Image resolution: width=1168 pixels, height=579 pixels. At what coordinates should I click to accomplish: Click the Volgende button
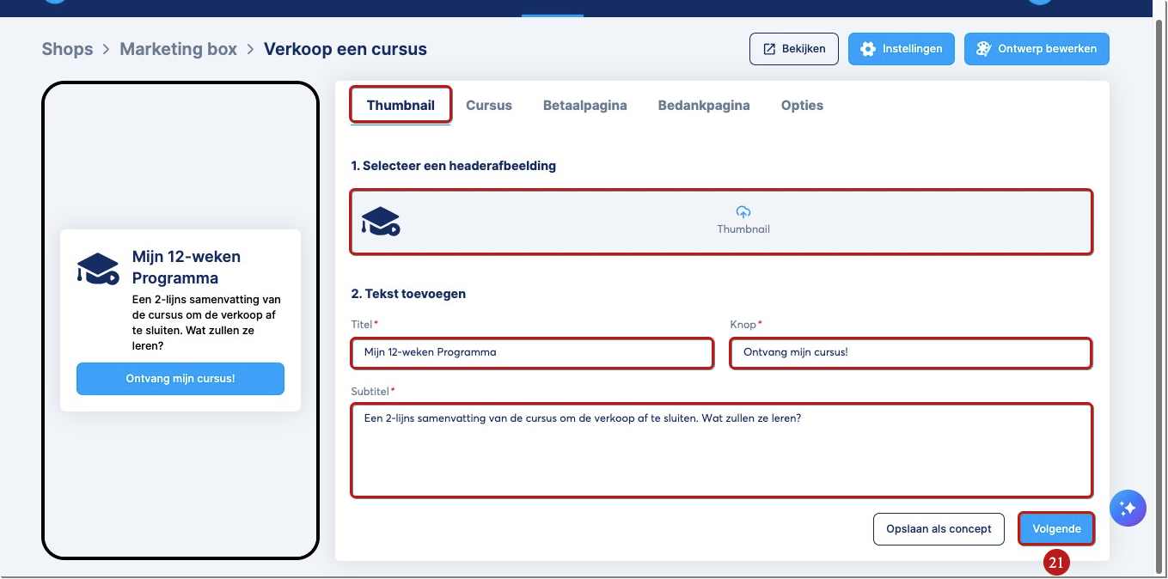pyautogui.click(x=1056, y=529)
